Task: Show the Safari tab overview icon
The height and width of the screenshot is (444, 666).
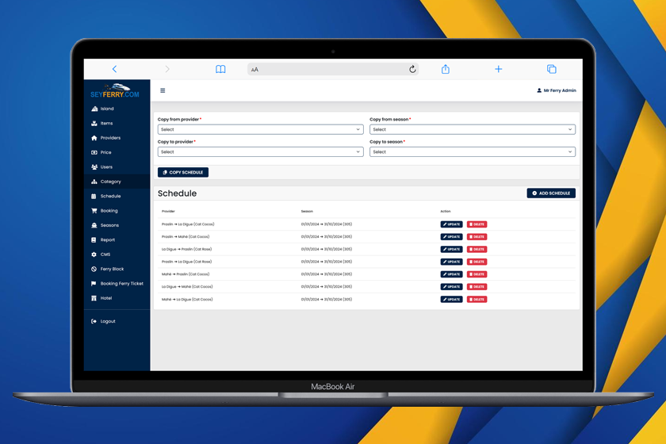Action: (551, 69)
